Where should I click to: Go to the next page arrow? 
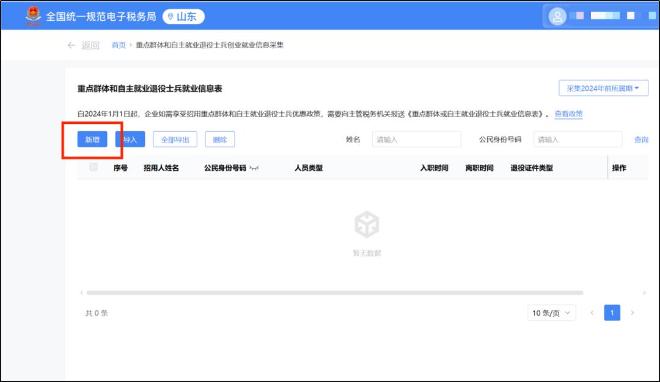tap(632, 313)
